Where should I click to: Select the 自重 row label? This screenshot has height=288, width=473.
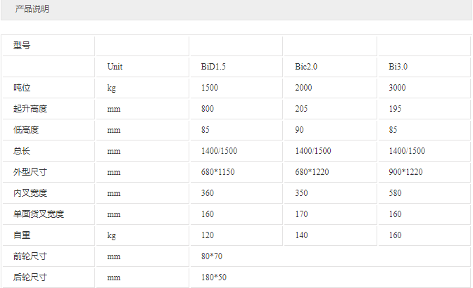coord(22,235)
